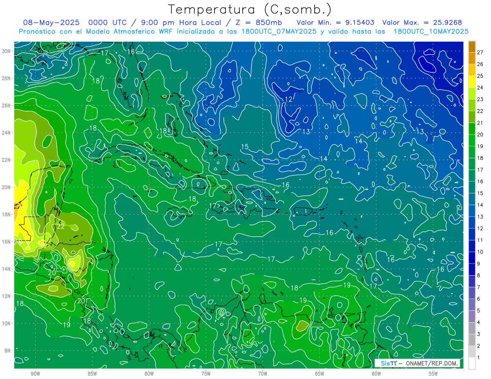Click the '90W' longitude axis label
Viewport: 491px width, 379px height.
tap(35, 374)
